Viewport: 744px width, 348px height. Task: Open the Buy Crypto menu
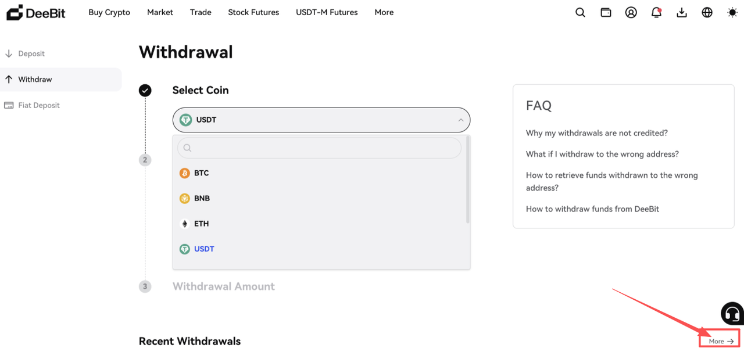pos(109,12)
